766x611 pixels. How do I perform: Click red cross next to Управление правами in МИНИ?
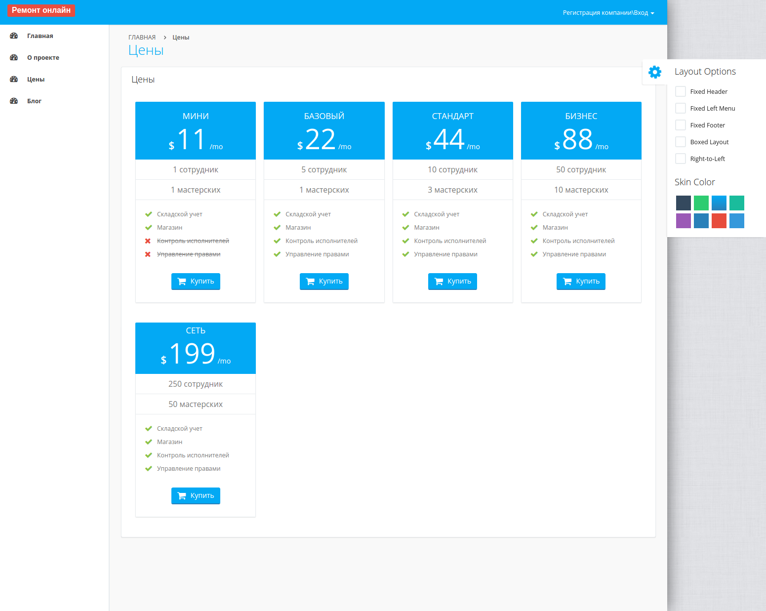tap(148, 254)
